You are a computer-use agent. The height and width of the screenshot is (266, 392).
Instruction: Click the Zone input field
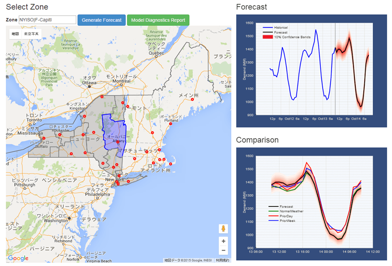(x=47, y=20)
